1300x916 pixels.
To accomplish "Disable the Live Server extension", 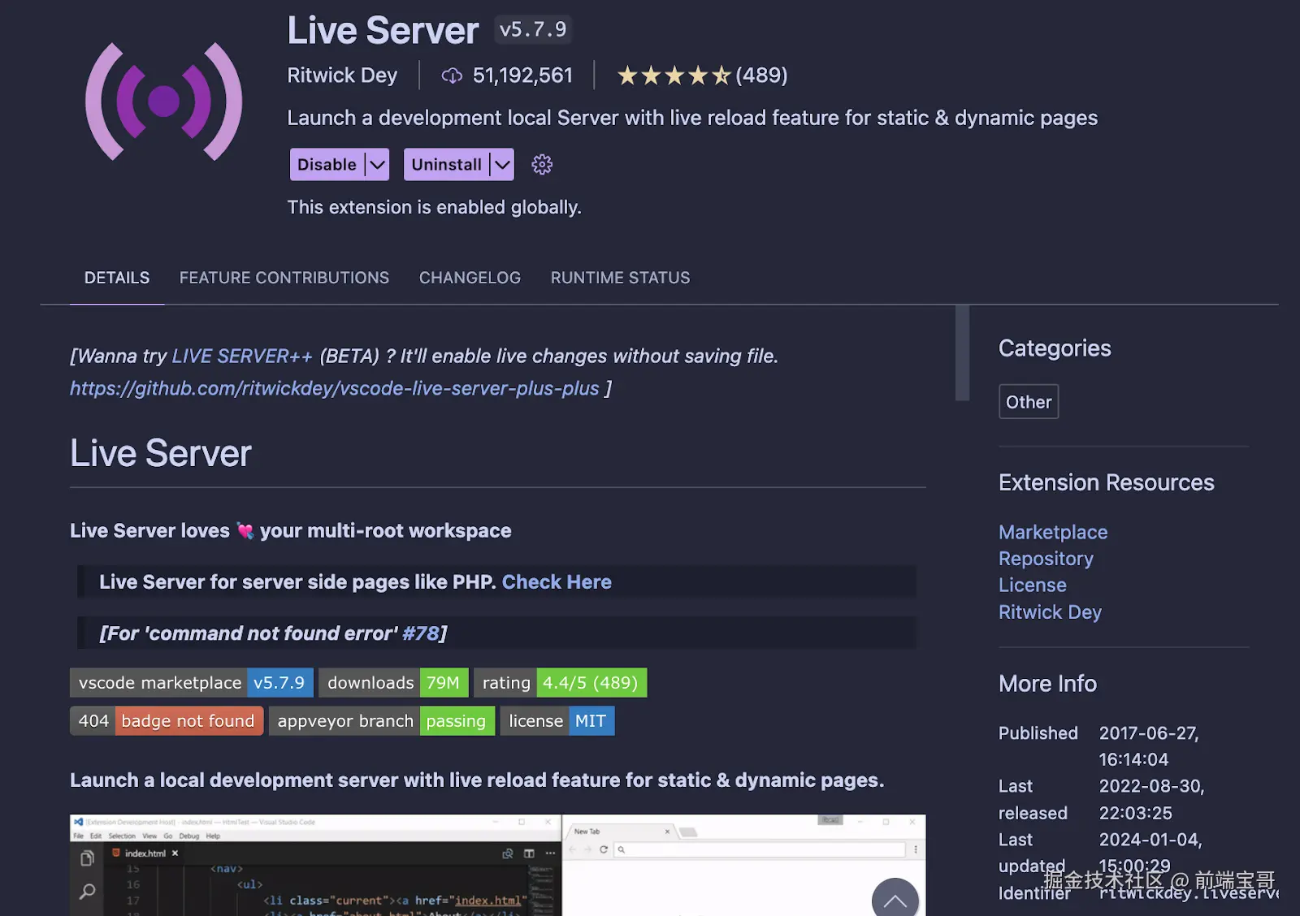I will (x=327, y=165).
